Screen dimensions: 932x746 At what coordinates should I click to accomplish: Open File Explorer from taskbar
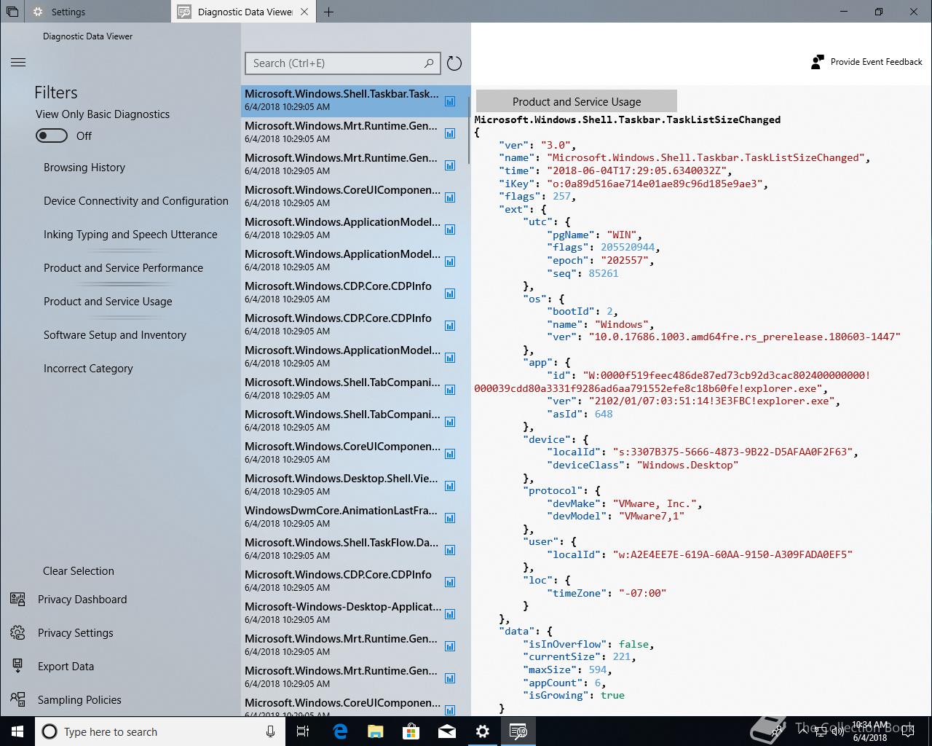point(376,731)
